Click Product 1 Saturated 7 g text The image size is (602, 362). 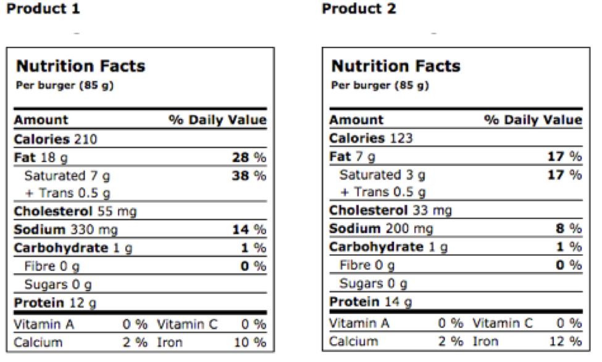[67, 176]
